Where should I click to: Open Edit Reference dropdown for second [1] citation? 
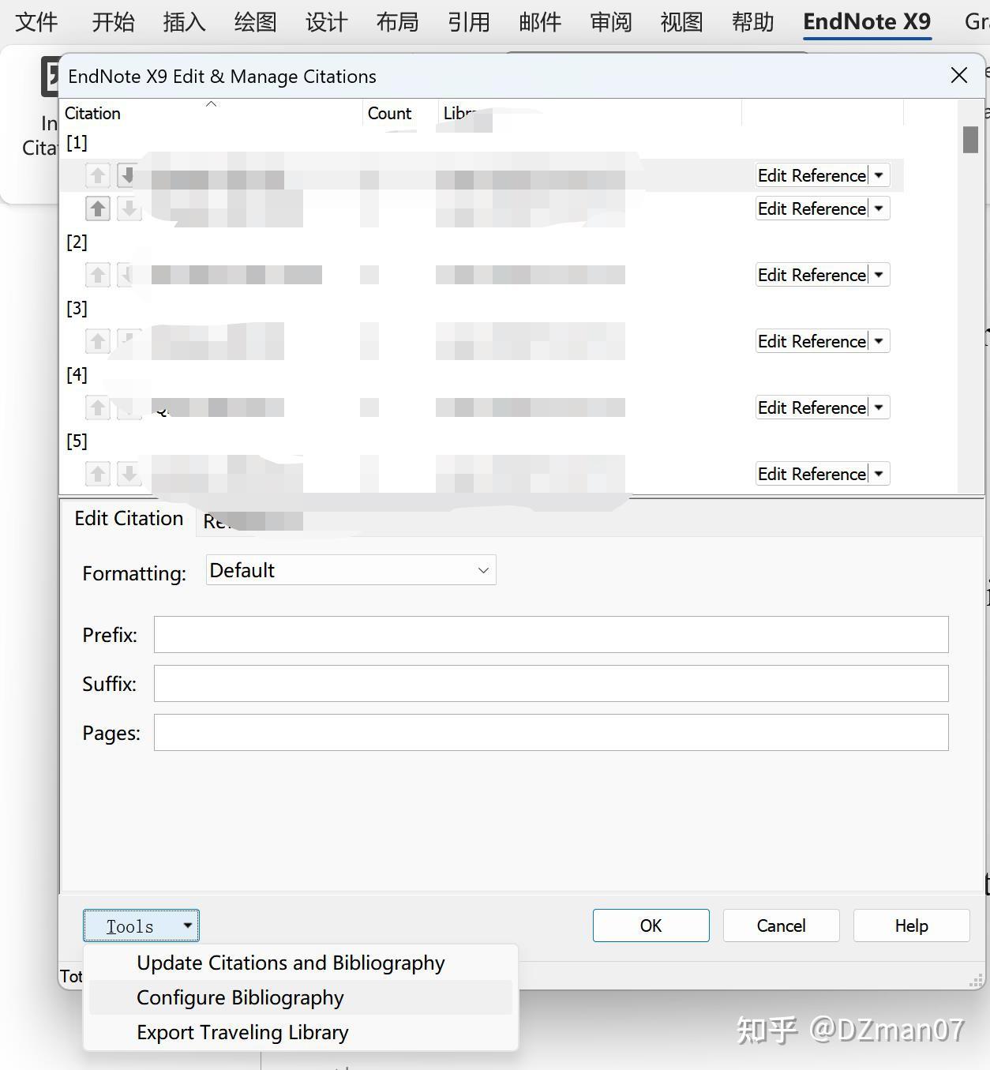point(879,208)
